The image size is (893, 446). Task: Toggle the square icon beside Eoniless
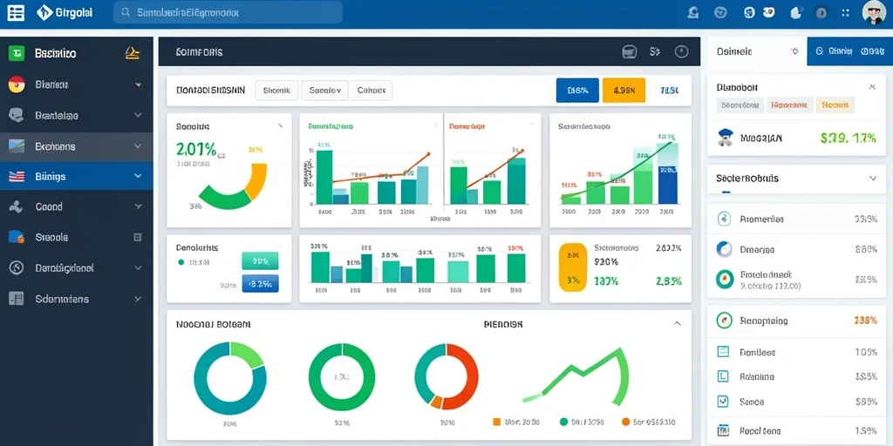[x=723, y=352]
